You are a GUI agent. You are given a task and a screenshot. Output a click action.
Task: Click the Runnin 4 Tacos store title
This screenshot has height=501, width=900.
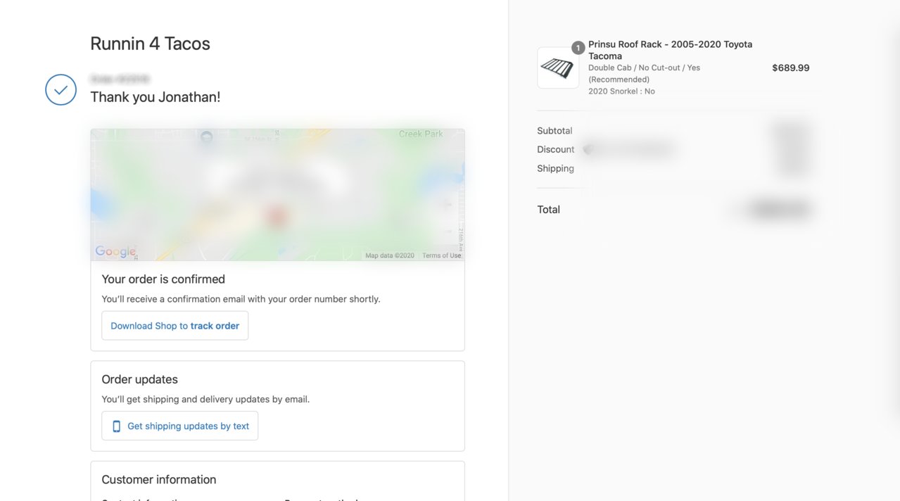[150, 44]
